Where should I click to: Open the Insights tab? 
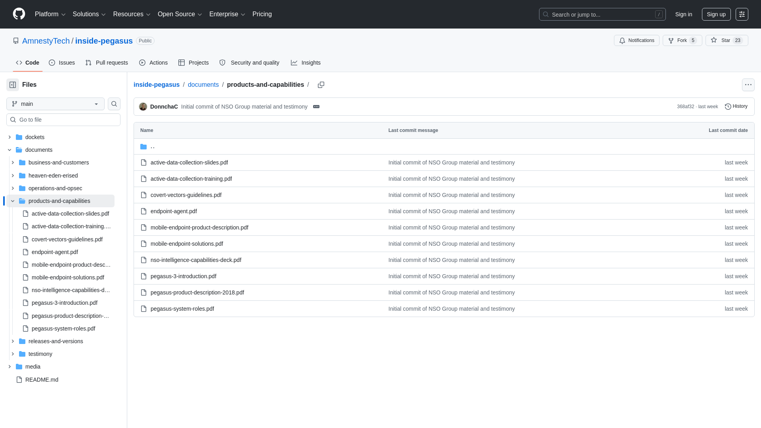pos(306,63)
